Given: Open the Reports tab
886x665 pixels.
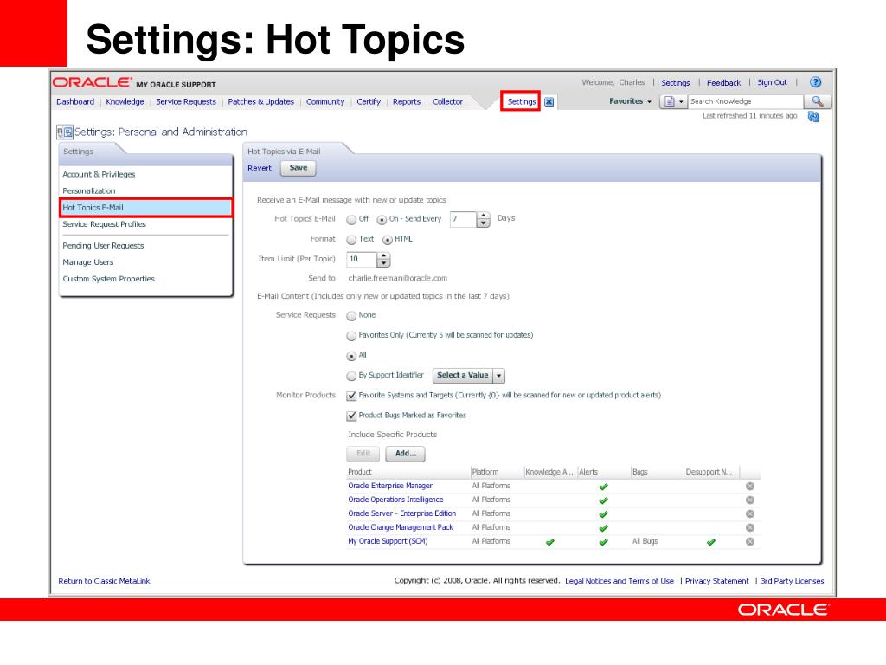Looking at the screenshot, I should [407, 102].
